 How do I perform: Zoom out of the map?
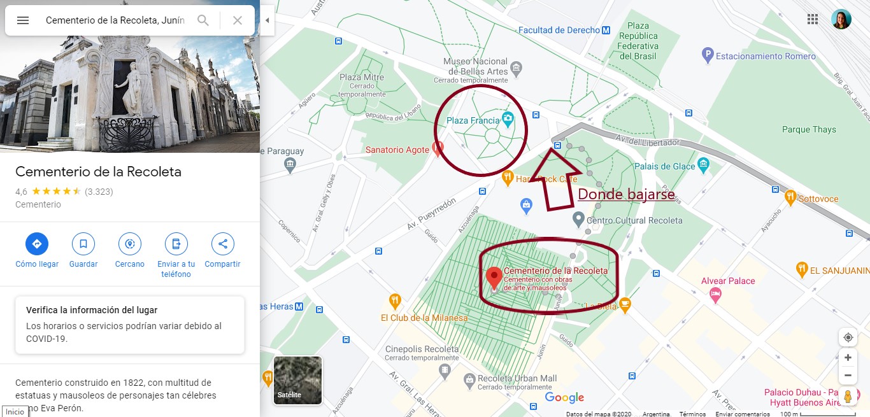tap(848, 376)
